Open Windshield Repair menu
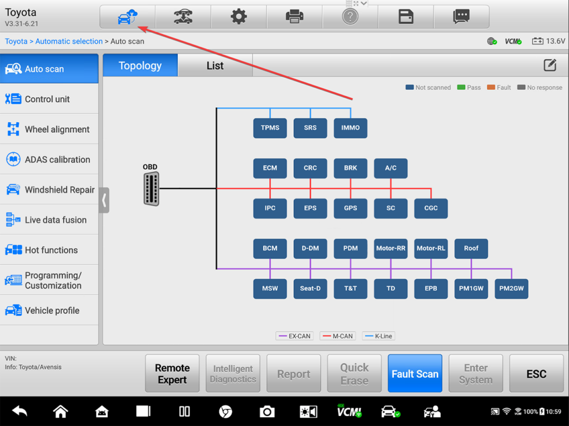Image resolution: width=569 pixels, height=426 pixels. (49, 189)
